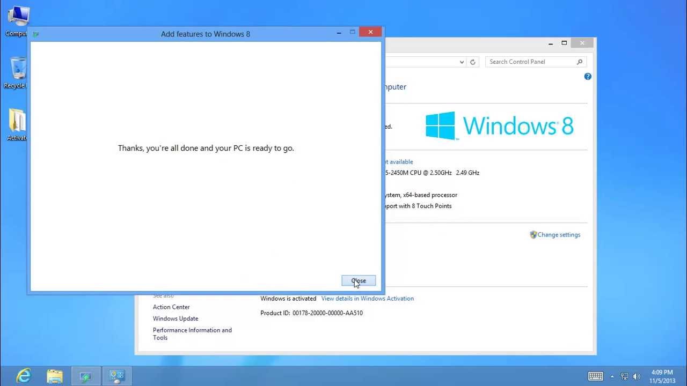Select the Computer desktop icon
The height and width of the screenshot is (386, 687).
tap(16, 21)
